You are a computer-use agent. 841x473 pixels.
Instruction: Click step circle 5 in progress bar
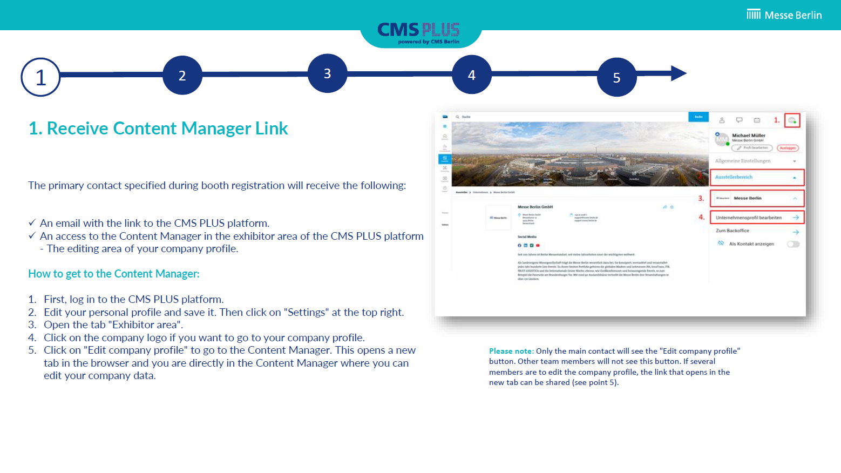(x=617, y=77)
